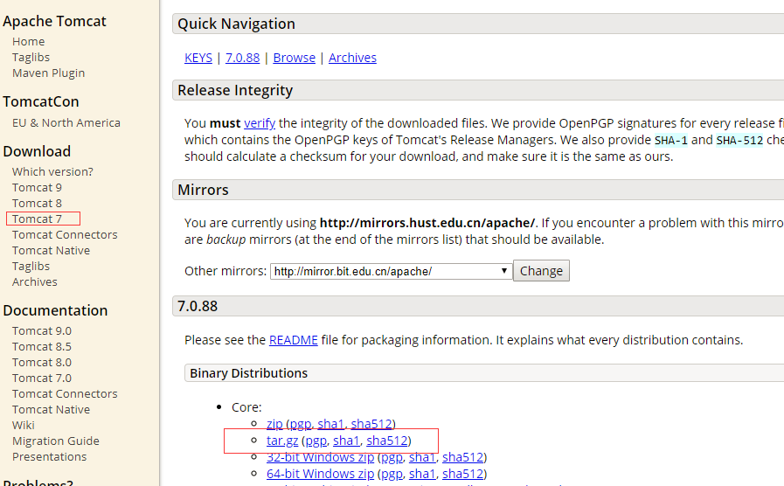Follow the 'verify' link in Release Integrity
This screenshot has width=784, height=486.
[x=260, y=123]
